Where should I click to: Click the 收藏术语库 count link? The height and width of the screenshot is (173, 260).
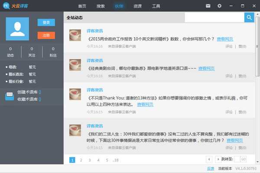click(x=40, y=99)
